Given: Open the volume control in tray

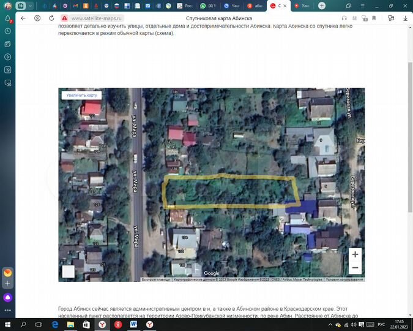Looking at the screenshot, I should coord(354,325).
